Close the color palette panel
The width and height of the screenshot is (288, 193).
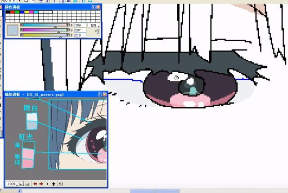point(99,7)
